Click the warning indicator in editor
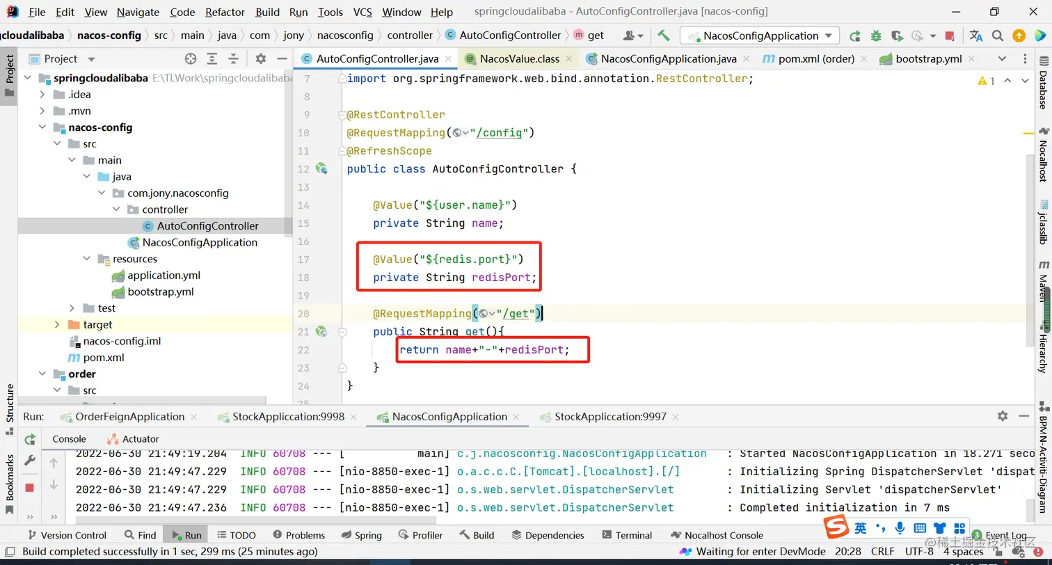 click(986, 81)
